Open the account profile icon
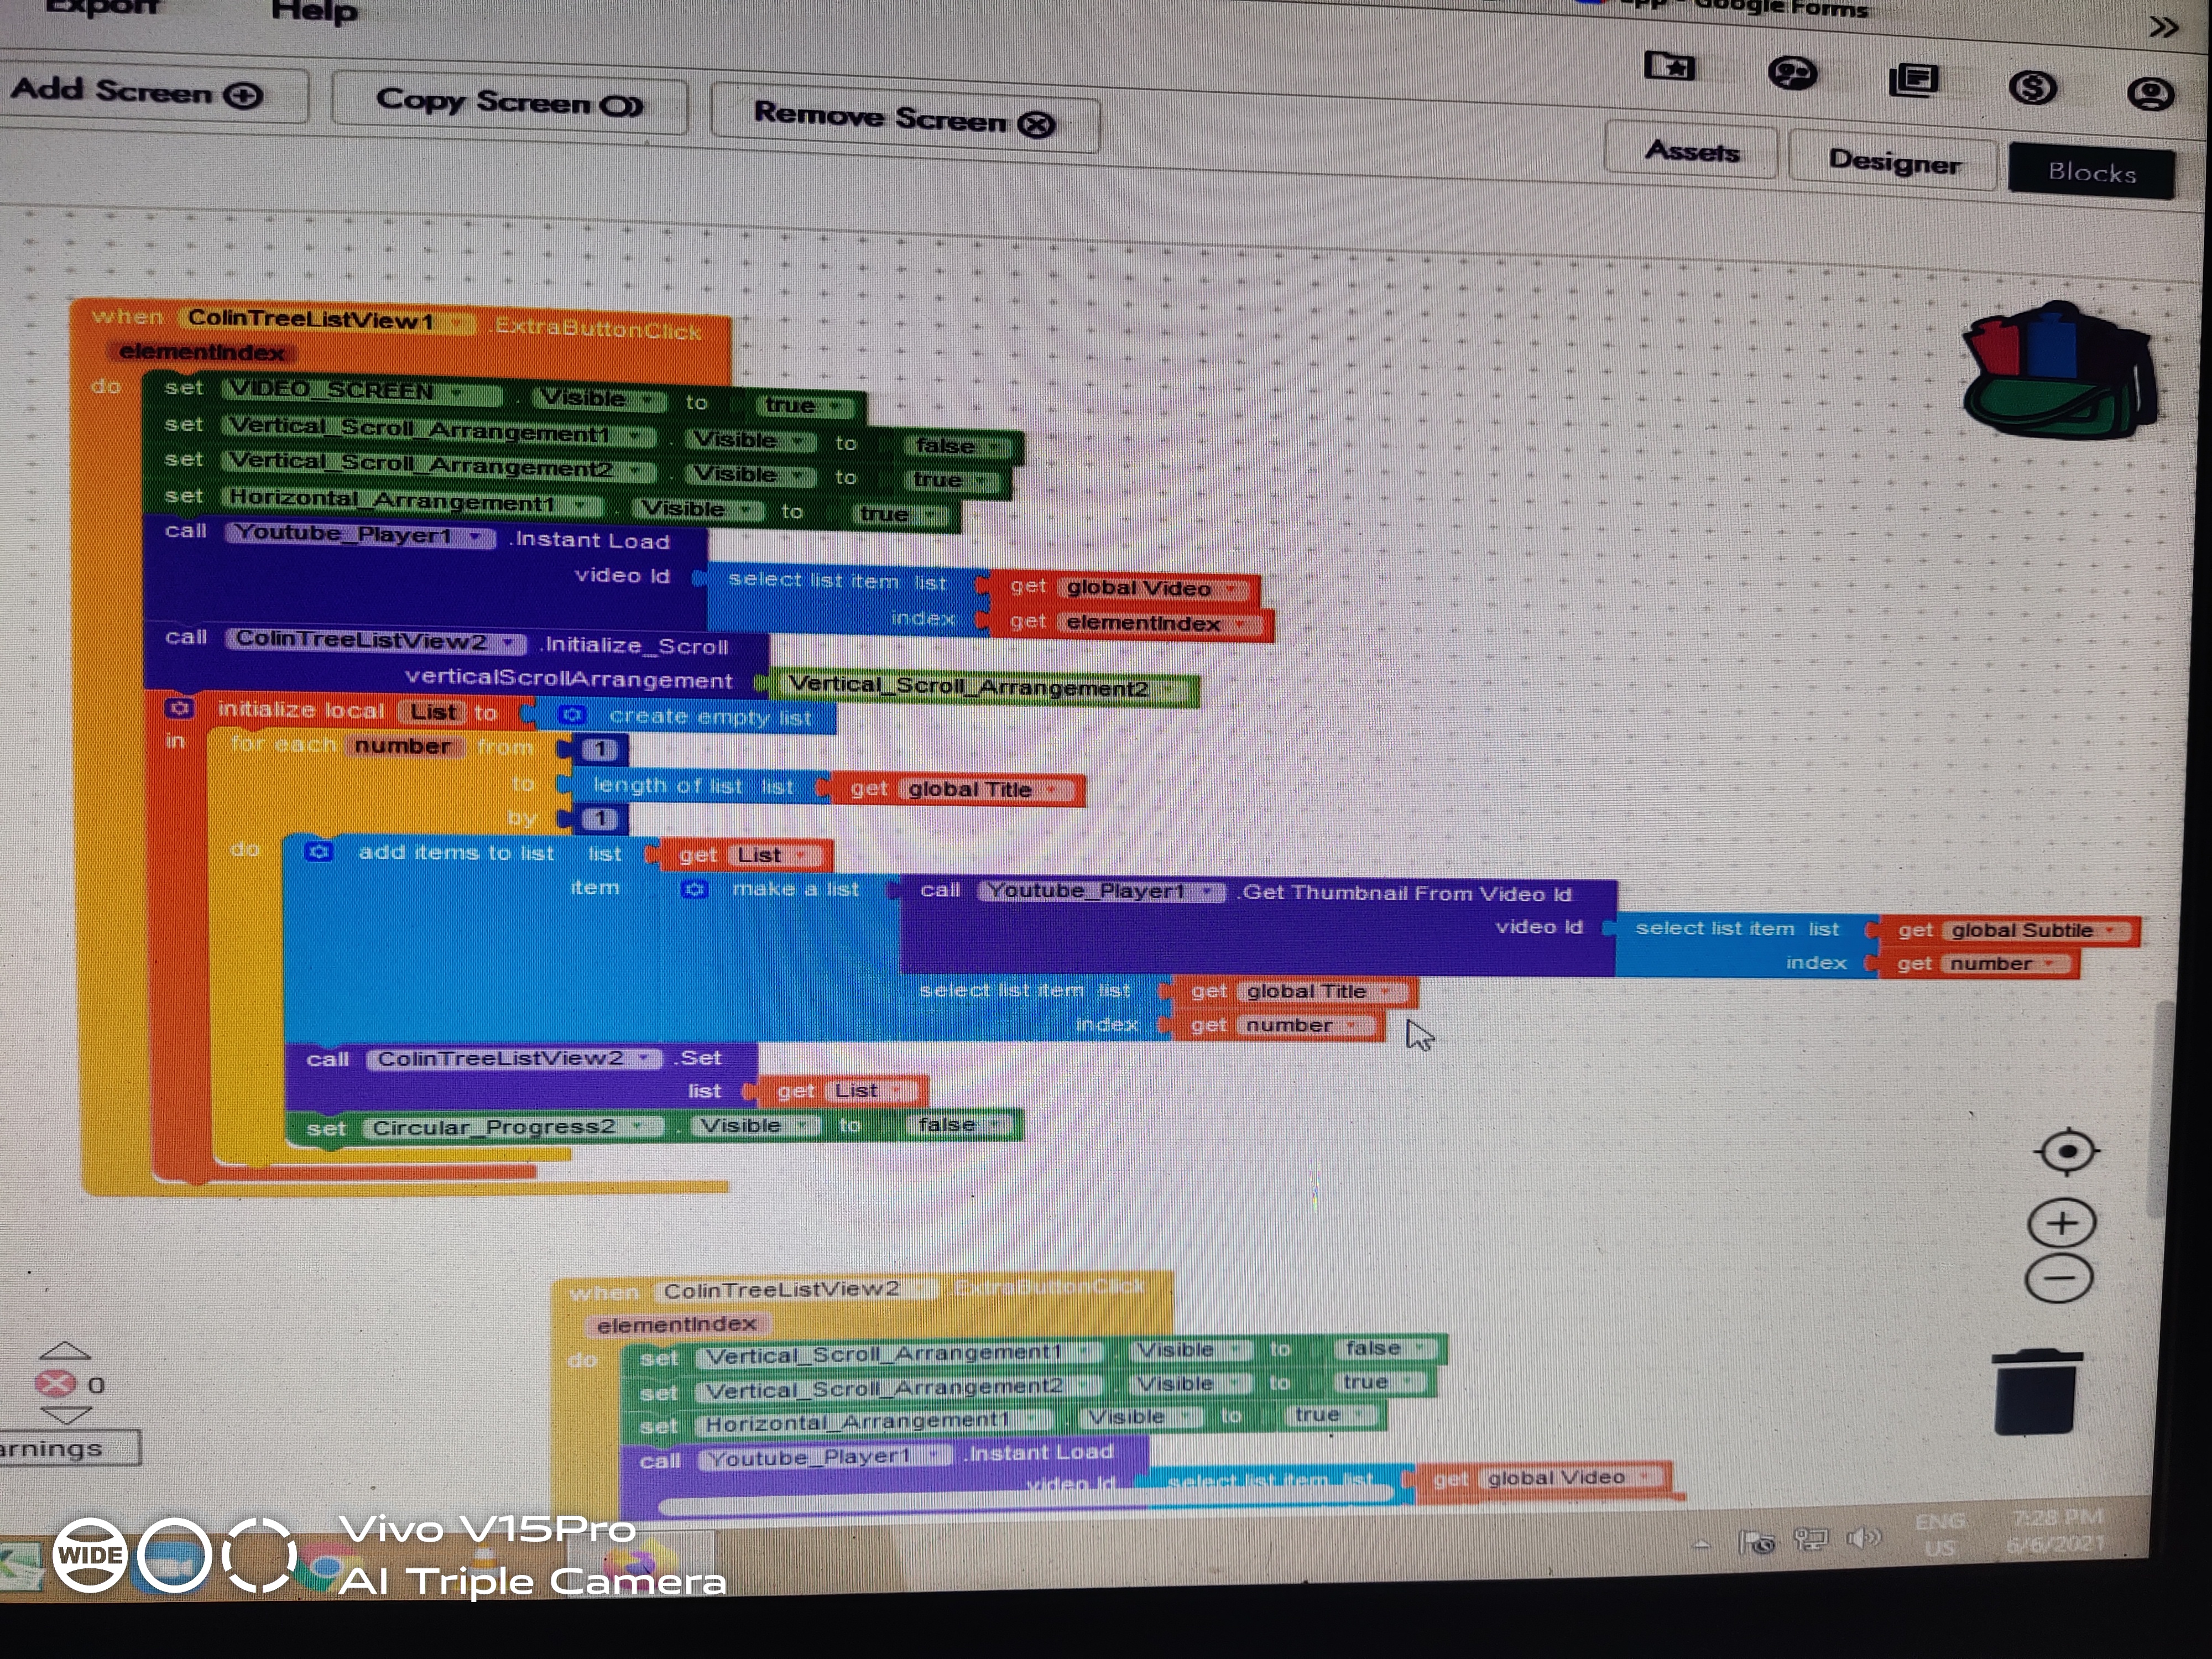Screen dimensions: 2212x1659 point(2150,94)
